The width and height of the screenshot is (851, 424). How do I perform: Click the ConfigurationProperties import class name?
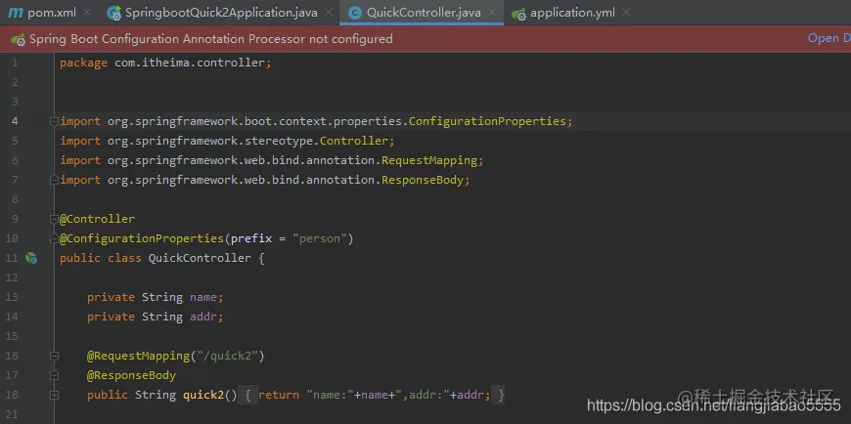point(487,121)
